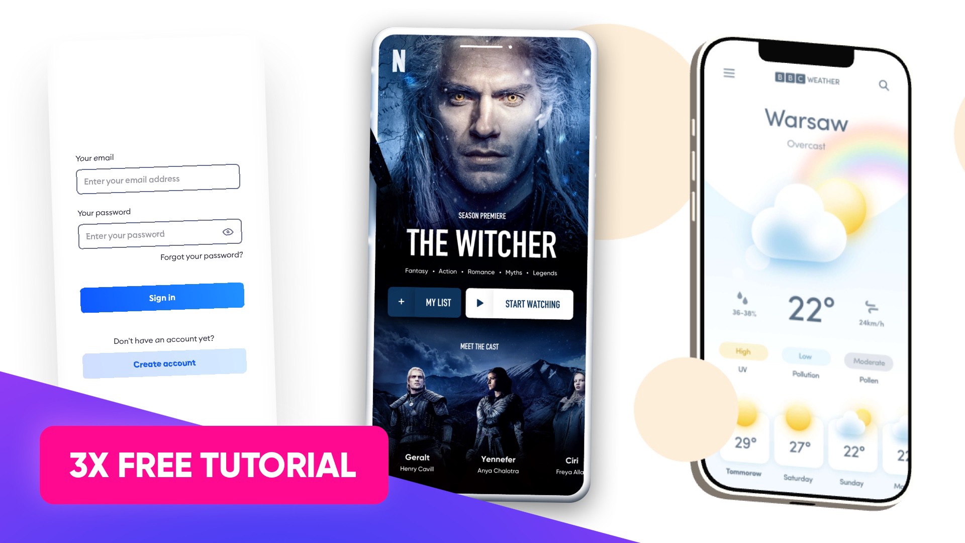Expand the Moderate Pollen details
Screen dimensions: 965x543
[869, 362]
